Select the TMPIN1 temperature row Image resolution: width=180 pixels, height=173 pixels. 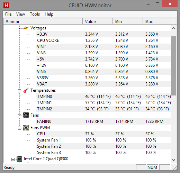[103, 103]
